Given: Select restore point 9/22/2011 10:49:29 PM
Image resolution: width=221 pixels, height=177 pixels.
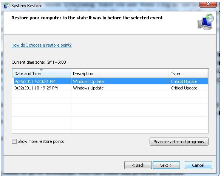Looking at the screenshot, I should 110,88.
